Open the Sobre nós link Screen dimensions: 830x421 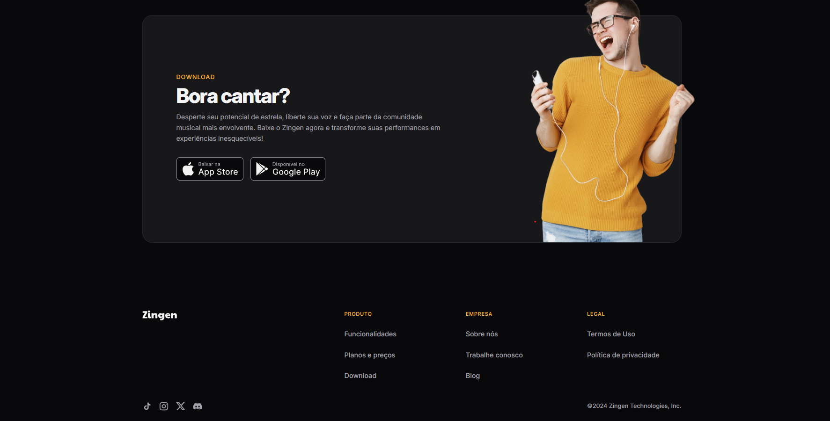[482, 334]
